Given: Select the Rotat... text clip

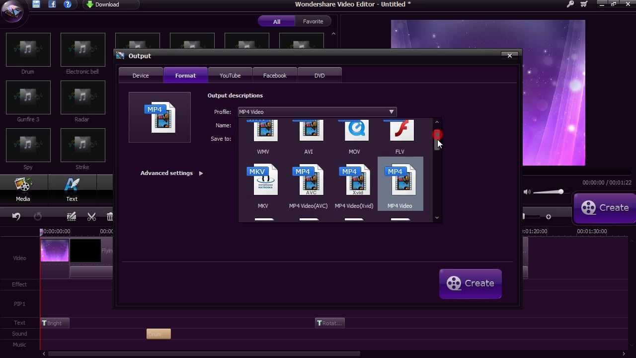Looking at the screenshot, I should click(x=330, y=323).
